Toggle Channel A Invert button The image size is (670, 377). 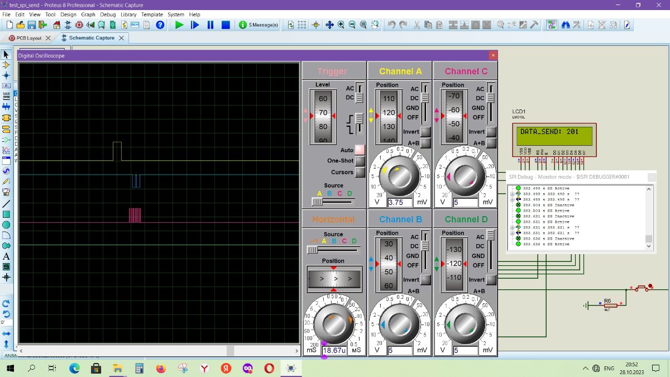point(425,132)
